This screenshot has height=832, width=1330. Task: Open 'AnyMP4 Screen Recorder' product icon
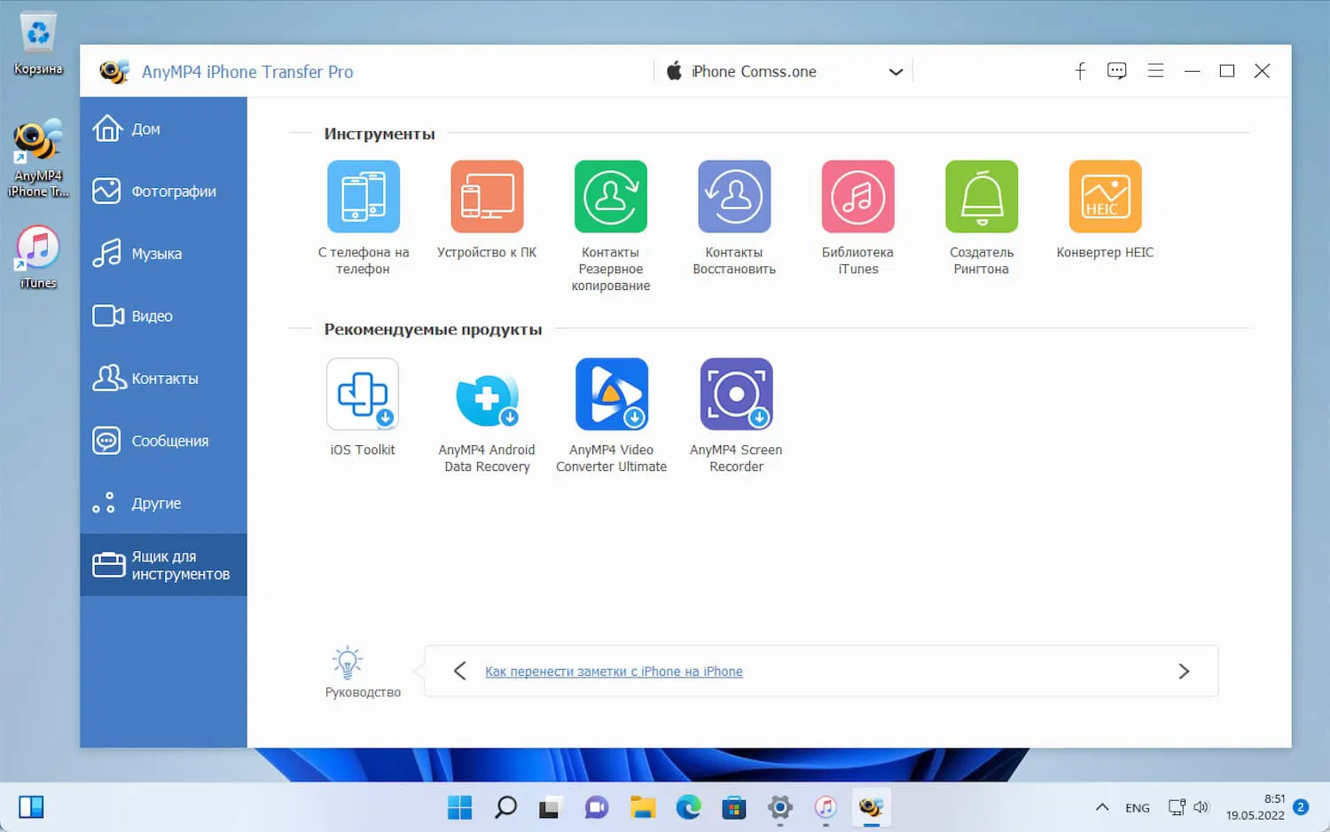[x=735, y=394]
